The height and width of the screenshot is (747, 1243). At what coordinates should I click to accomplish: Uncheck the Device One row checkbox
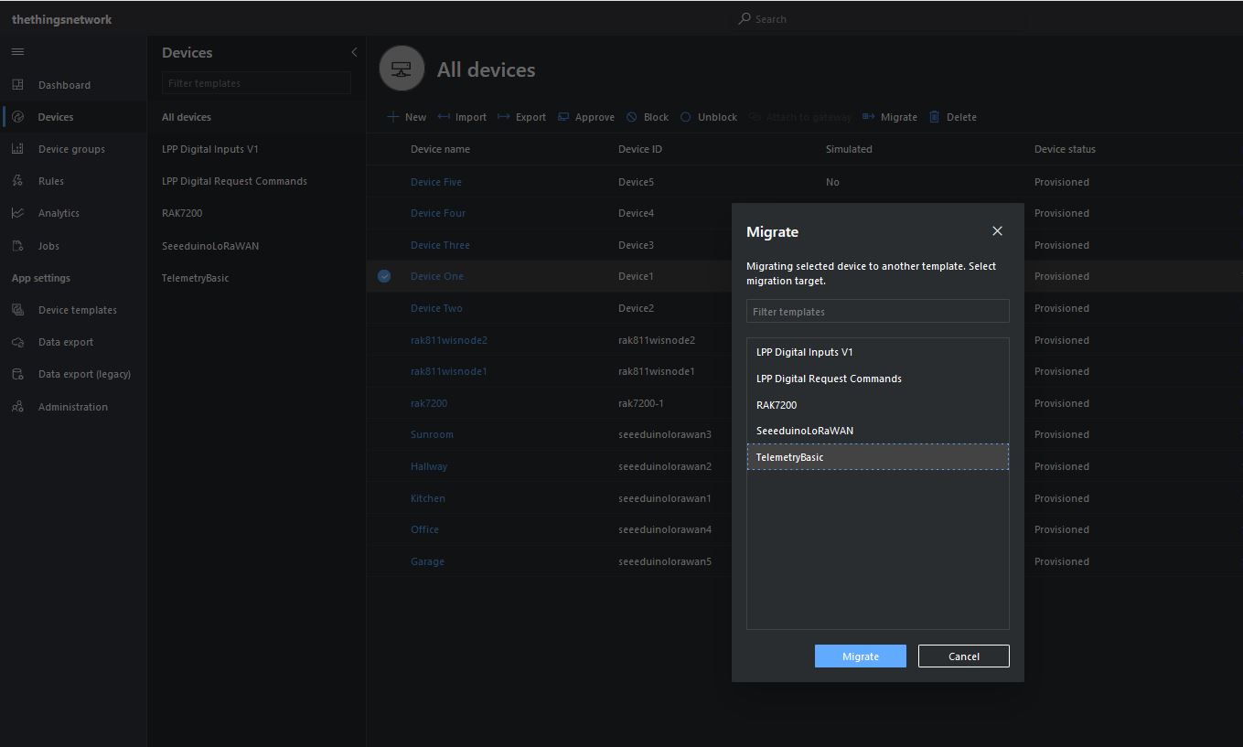point(384,276)
